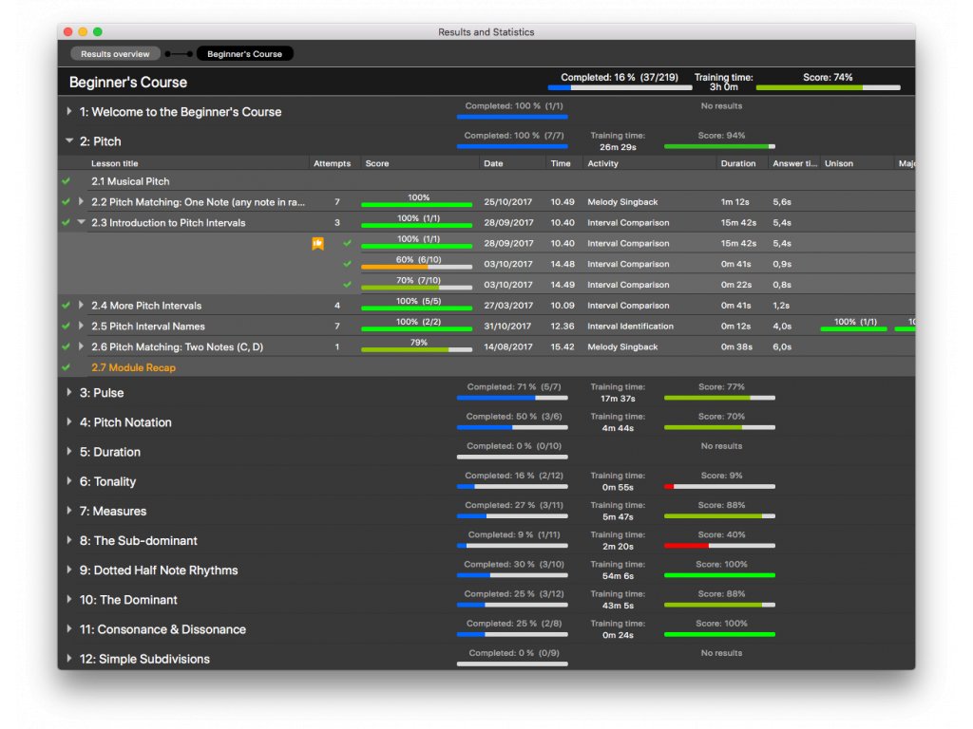Click the checkmark on the 60% (6/10) attempt
Image resolution: width=973 pixels, height=729 pixels.
[x=347, y=265]
